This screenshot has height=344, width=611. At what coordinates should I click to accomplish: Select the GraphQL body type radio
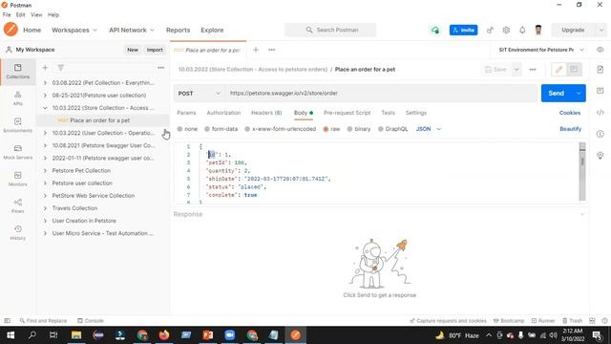[380, 129]
